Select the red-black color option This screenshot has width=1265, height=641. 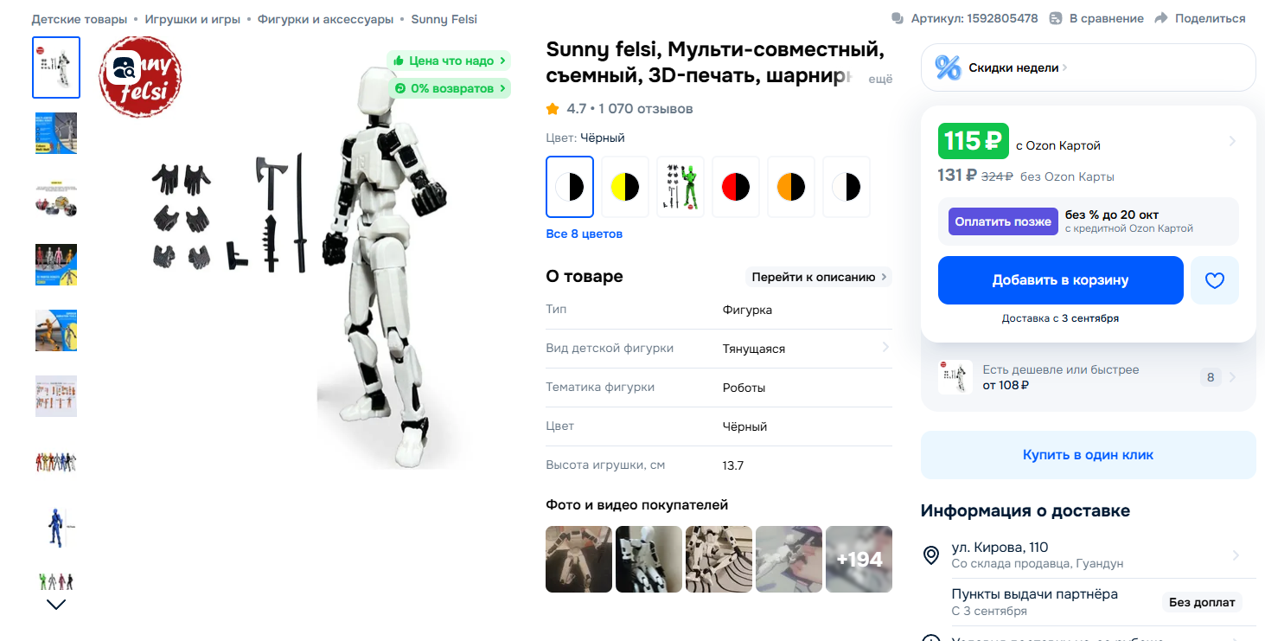(x=736, y=187)
